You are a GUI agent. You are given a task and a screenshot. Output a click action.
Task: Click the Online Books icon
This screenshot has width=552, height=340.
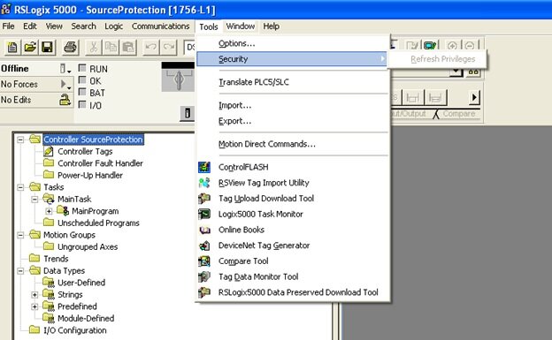click(204, 230)
